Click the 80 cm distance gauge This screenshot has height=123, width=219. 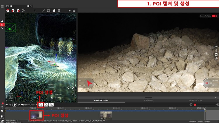[x=211, y=83]
